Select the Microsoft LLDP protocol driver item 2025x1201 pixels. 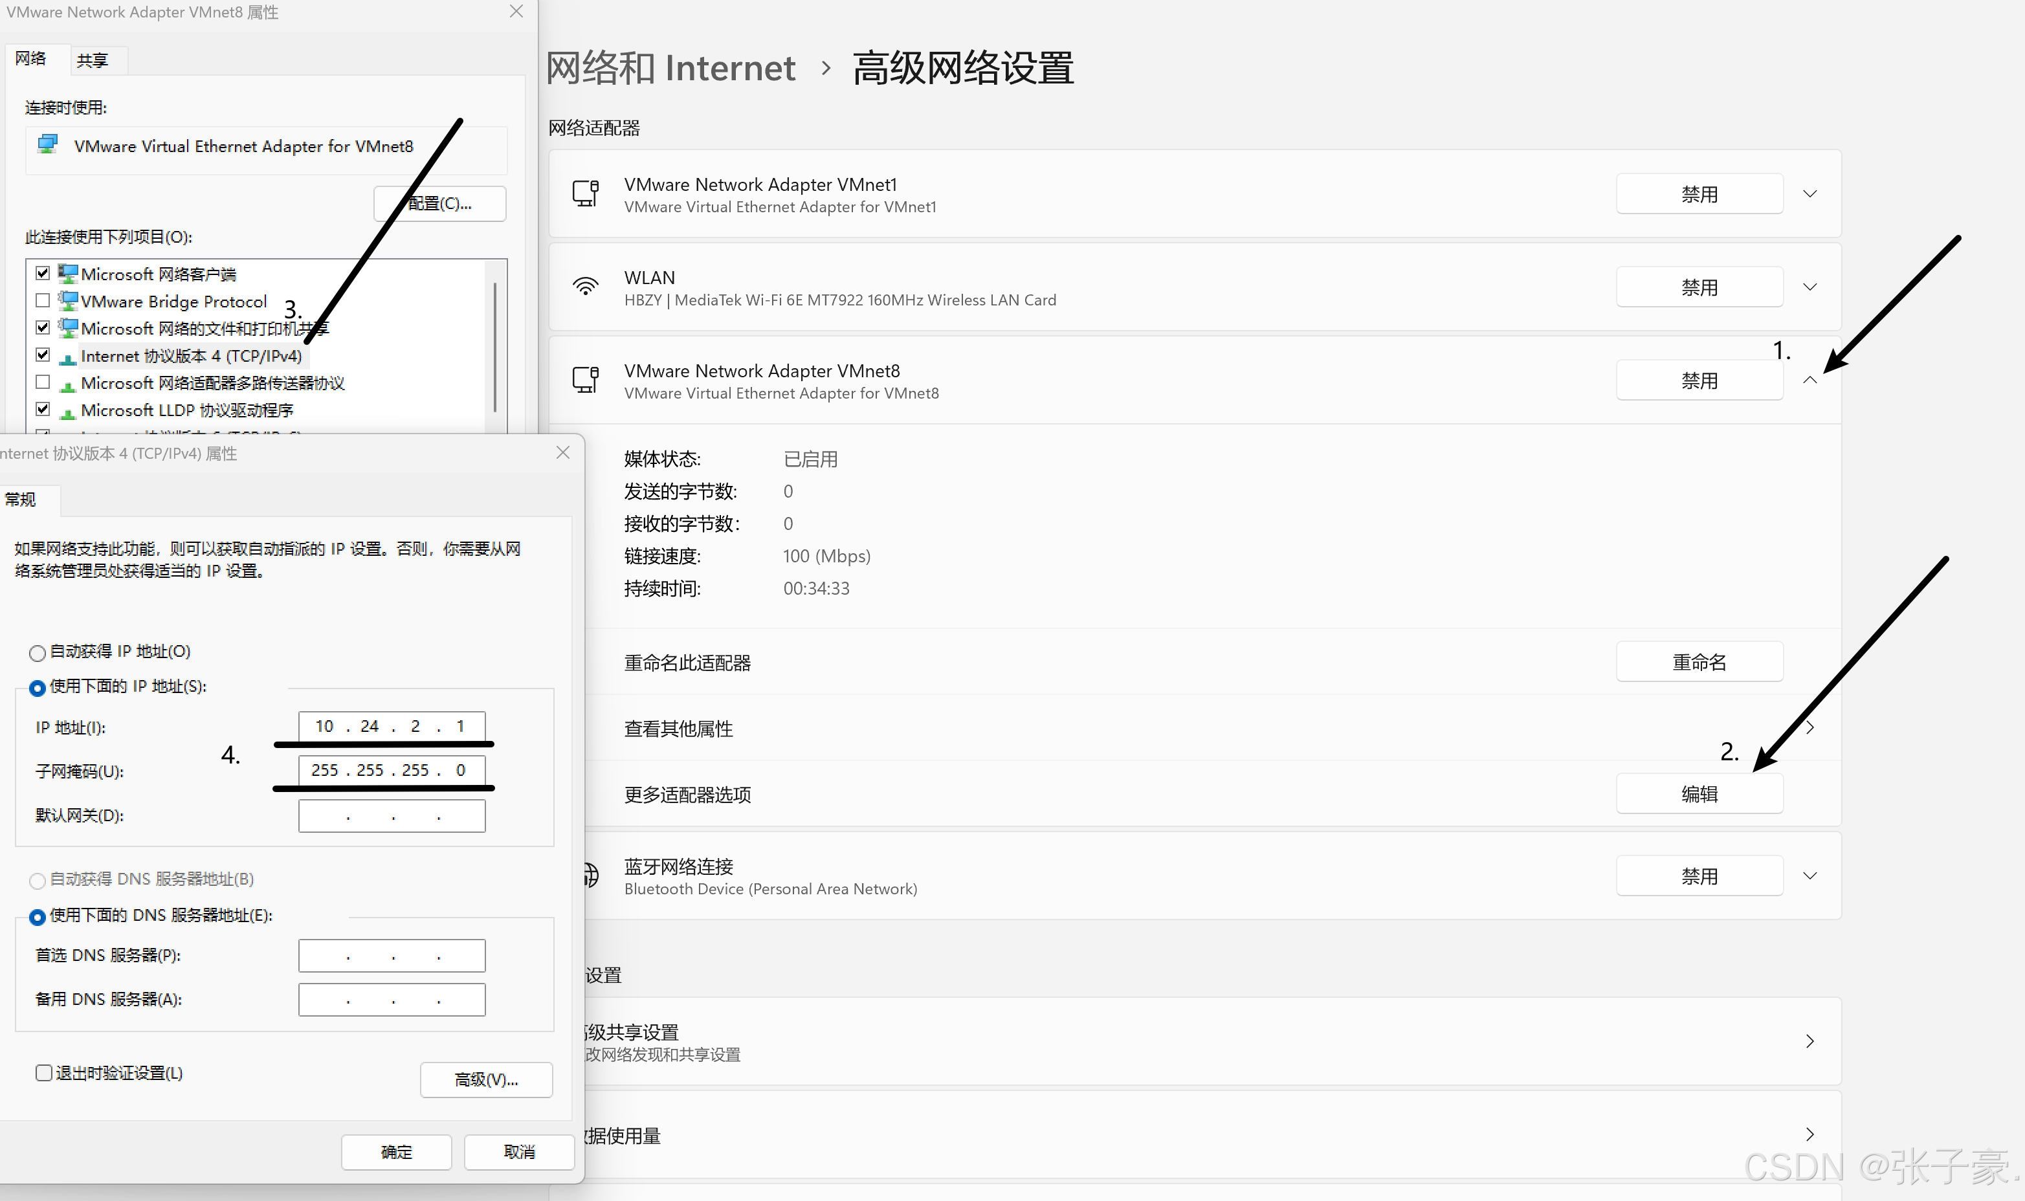coord(186,410)
